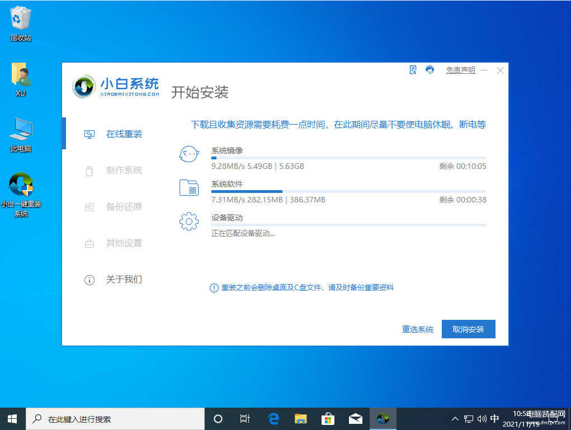
Task: Launch Microsoft Edge from the taskbar
Action: pos(273,419)
